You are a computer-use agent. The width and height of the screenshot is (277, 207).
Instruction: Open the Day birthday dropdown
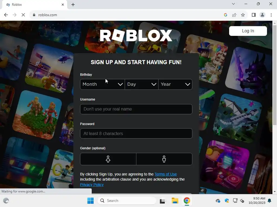pos(141,84)
